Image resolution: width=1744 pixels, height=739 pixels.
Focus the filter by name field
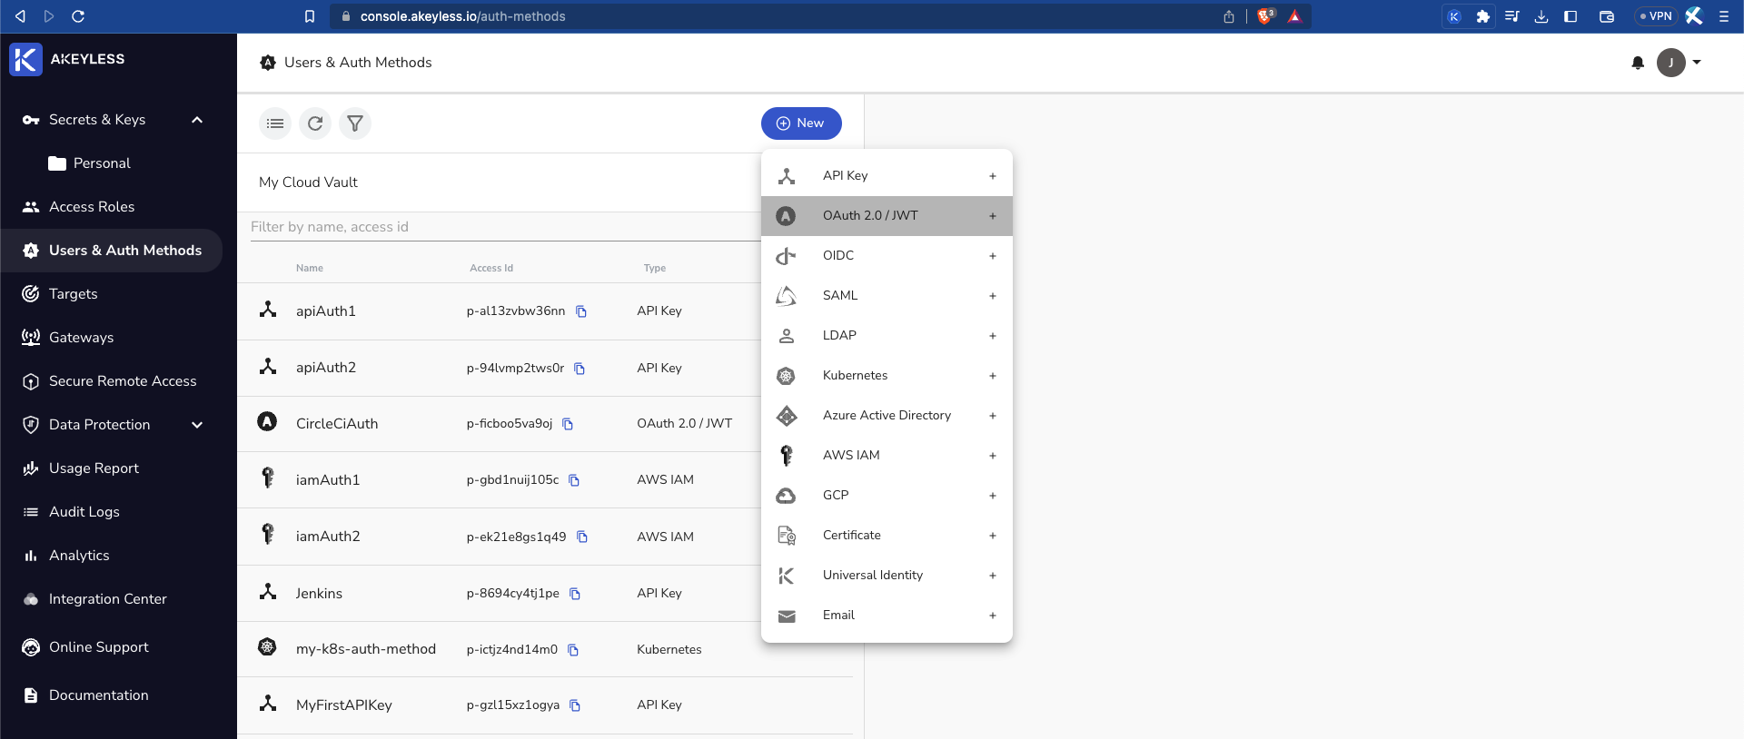(x=505, y=227)
